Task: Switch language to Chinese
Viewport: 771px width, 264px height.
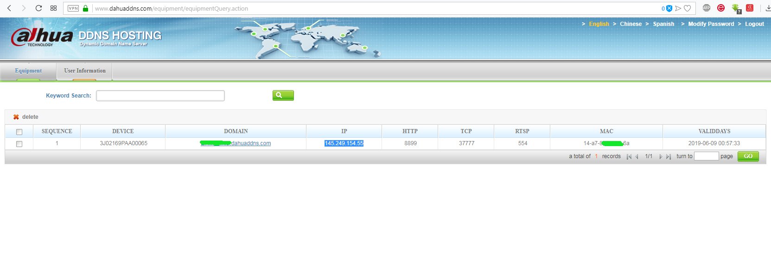Action: pos(631,24)
